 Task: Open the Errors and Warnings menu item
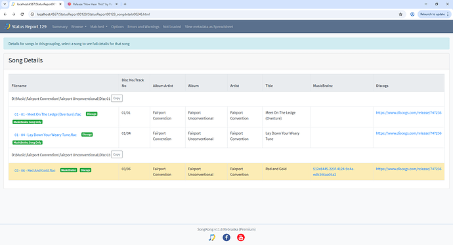(143, 26)
